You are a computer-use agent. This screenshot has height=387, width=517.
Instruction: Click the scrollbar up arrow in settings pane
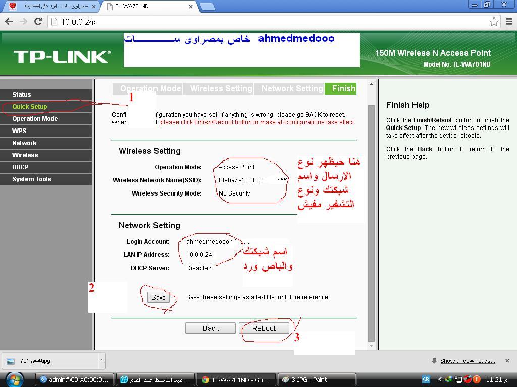(x=371, y=84)
